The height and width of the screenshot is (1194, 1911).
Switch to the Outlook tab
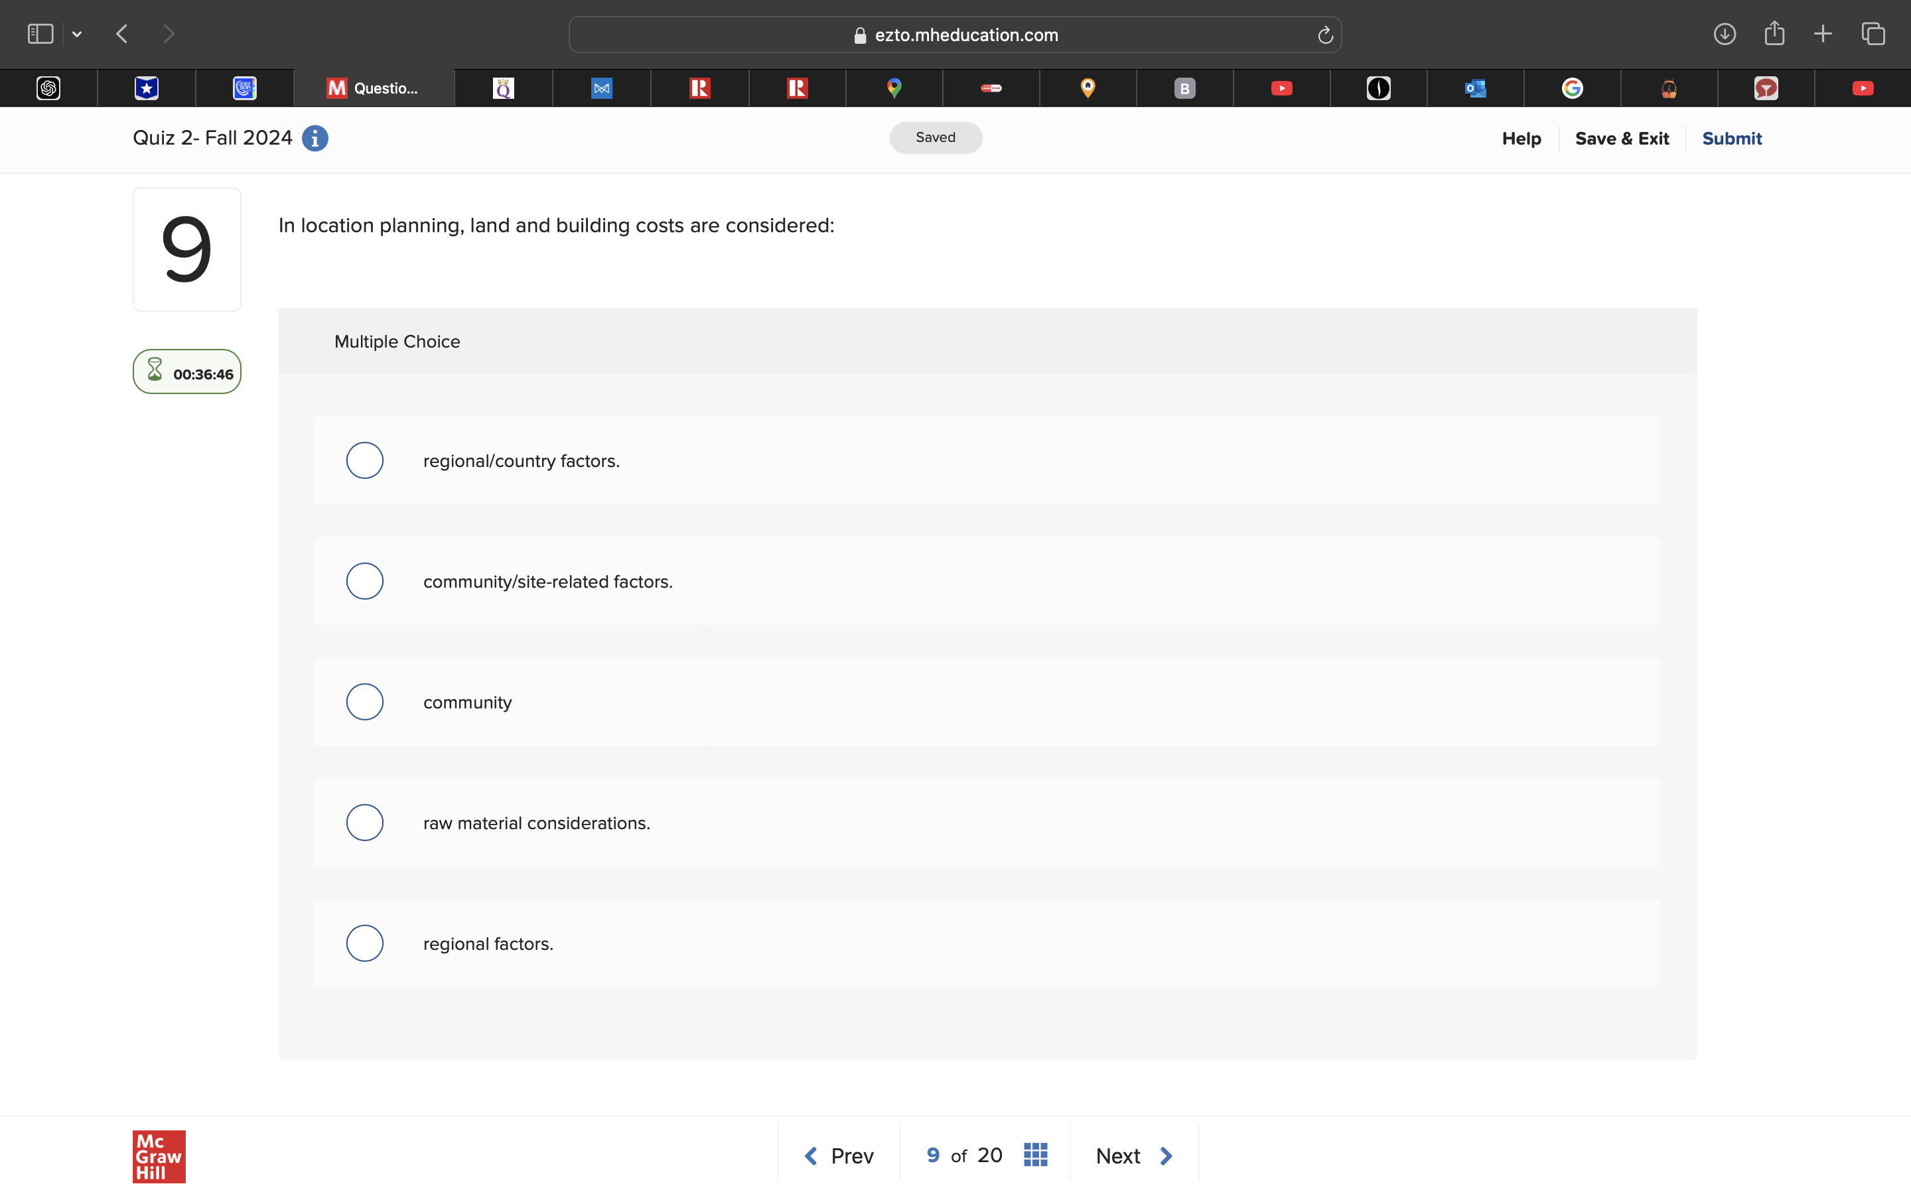pos(1475,88)
